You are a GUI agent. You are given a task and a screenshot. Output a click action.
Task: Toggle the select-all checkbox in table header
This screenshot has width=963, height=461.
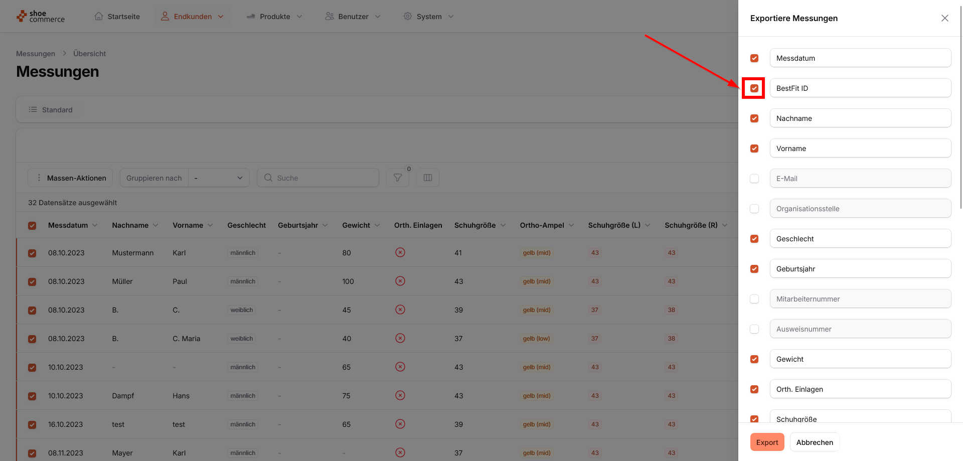click(32, 226)
